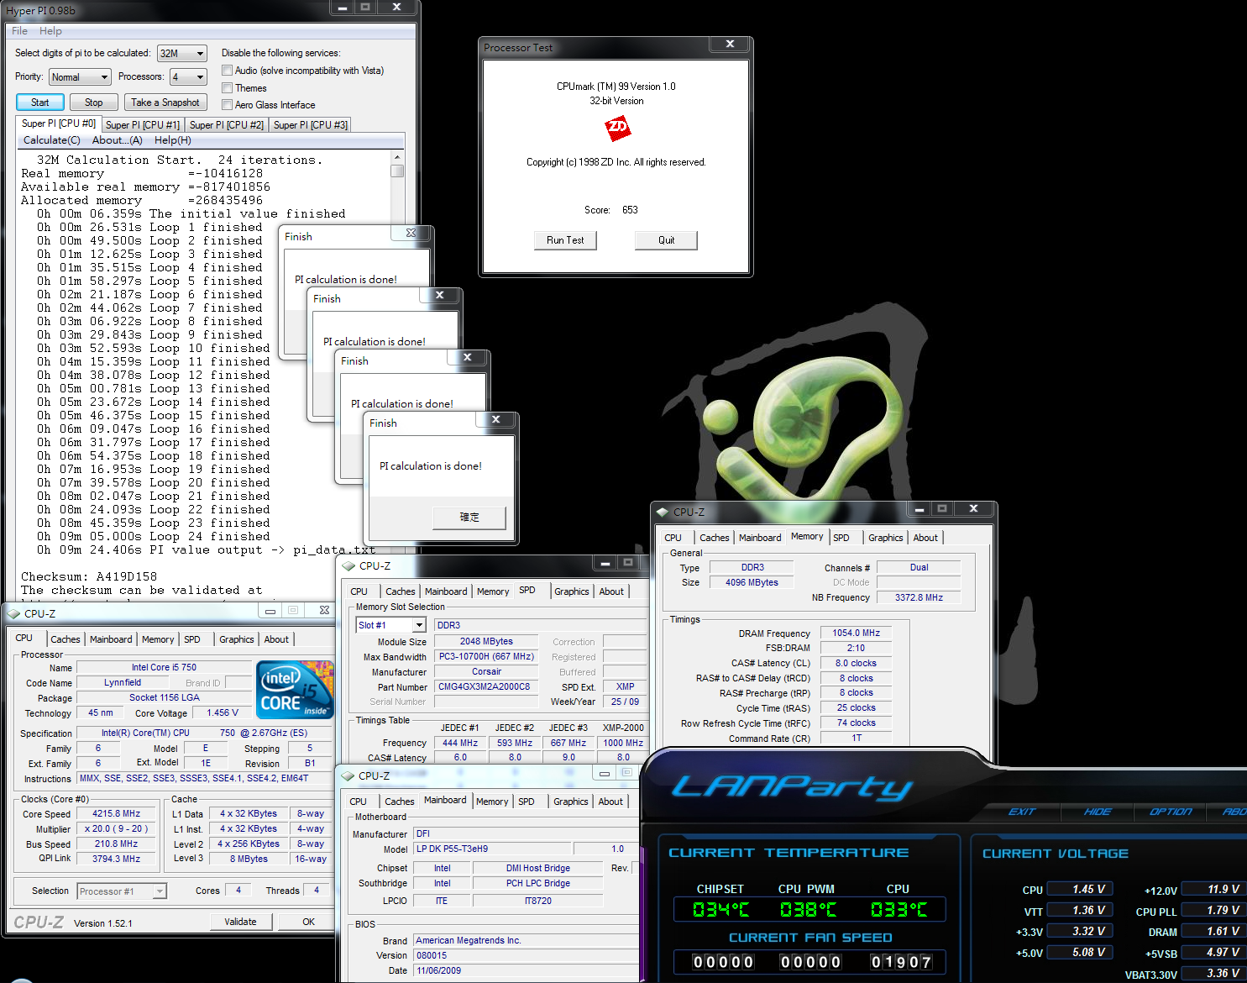Open the pi digits 32M dropdown
The height and width of the screenshot is (983, 1247).
[181, 53]
